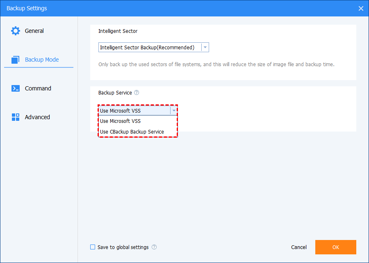Screen dimensions: 369x263
Task: Click the General gear icon
Action: [x=16, y=31]
